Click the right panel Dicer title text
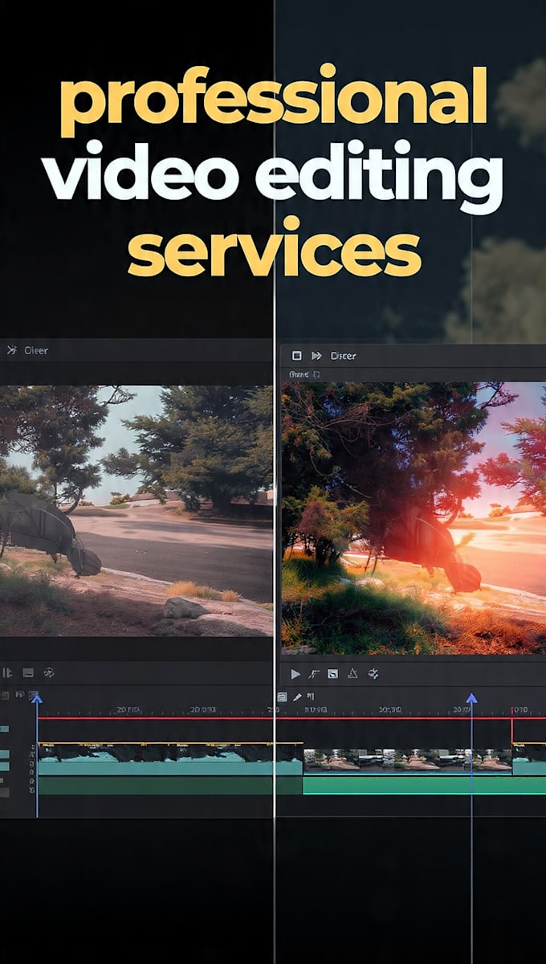Image resolution: width=546 pixels, height=964 pixels. point(343,356)
